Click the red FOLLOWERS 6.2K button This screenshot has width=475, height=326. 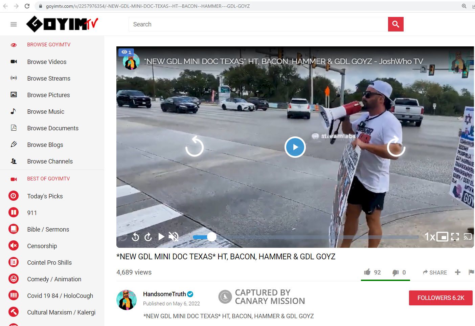point(440,298)
